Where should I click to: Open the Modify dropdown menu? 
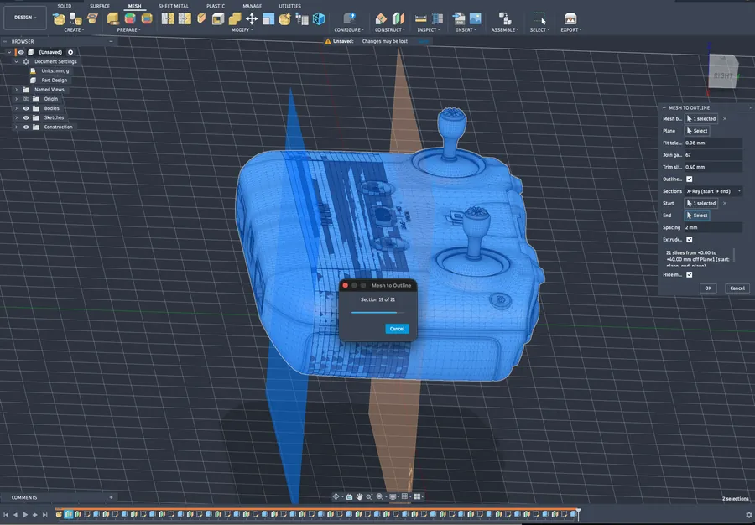point(242,30)
